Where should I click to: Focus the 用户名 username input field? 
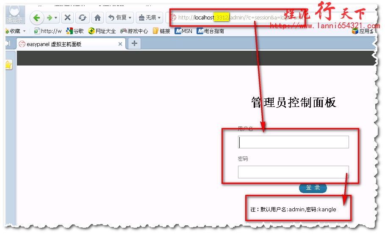pos(294,142)
